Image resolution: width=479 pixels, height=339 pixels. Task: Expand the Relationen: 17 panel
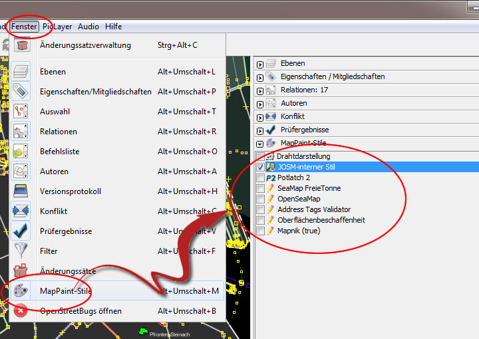tap(260, 90)
